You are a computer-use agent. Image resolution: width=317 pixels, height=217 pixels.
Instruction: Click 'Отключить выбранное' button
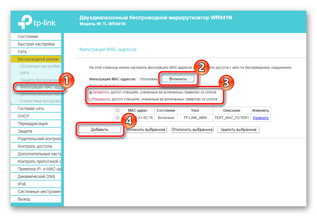[x=192, y=130]
